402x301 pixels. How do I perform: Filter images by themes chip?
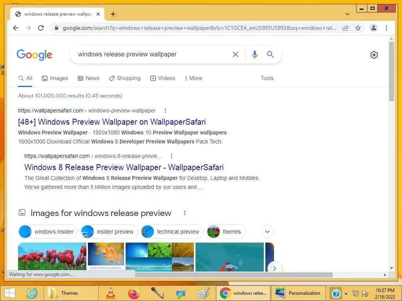click(x=226, y=232)
